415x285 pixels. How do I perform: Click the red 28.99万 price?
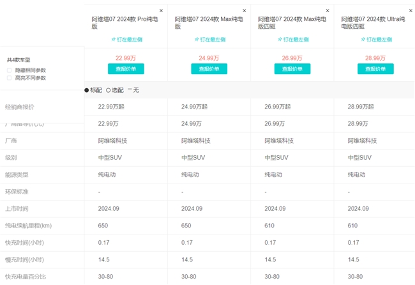375,58
